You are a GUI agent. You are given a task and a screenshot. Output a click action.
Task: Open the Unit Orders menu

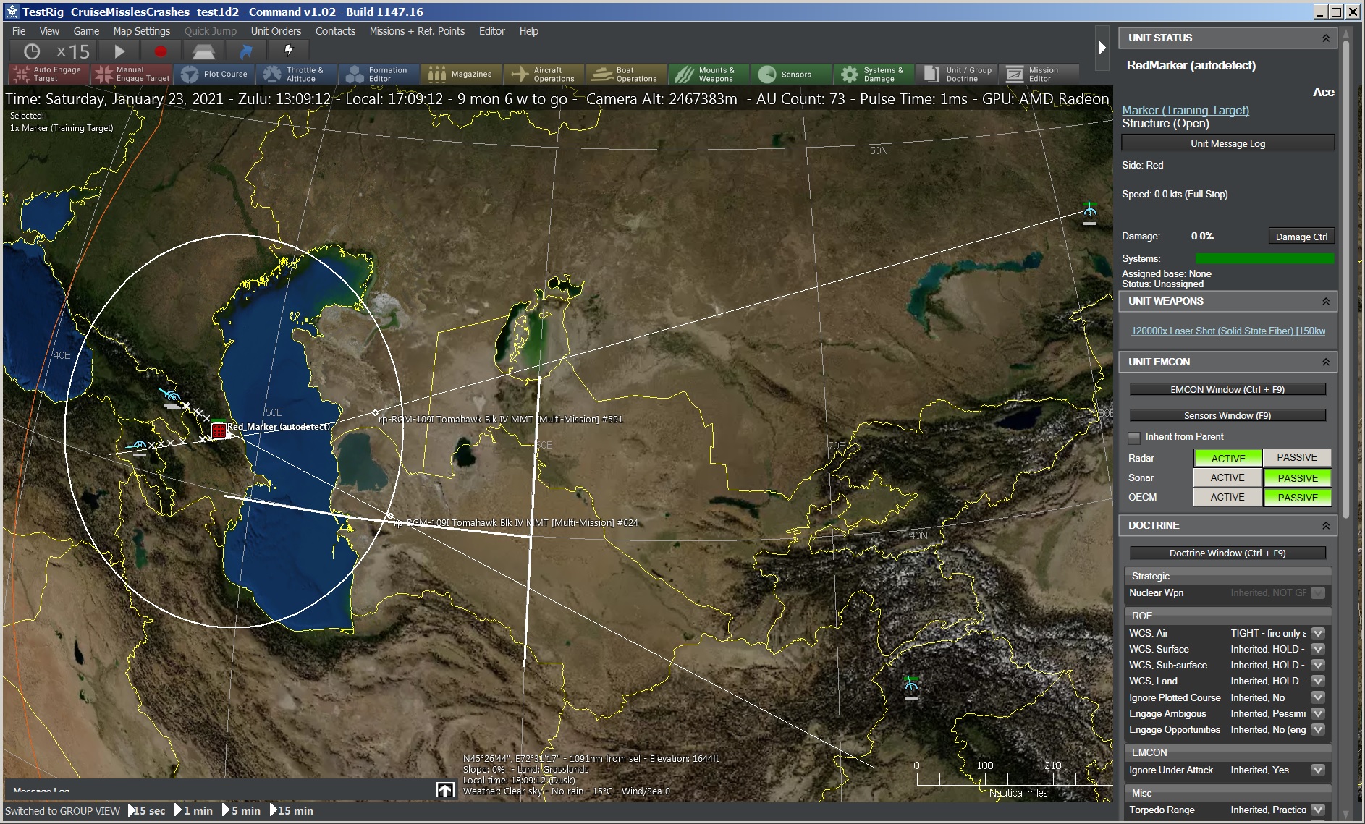pyautogui.click(x=276, y=31)
